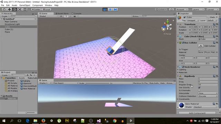Disable the Mesh Renderer component checkbox
Viewport: 221px width, 124px height.
click(183, 67)
